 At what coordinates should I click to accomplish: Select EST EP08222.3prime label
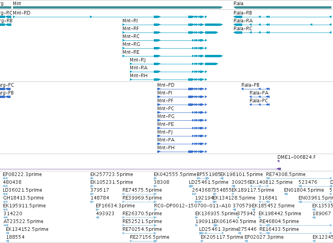click(x=22, y=174)
